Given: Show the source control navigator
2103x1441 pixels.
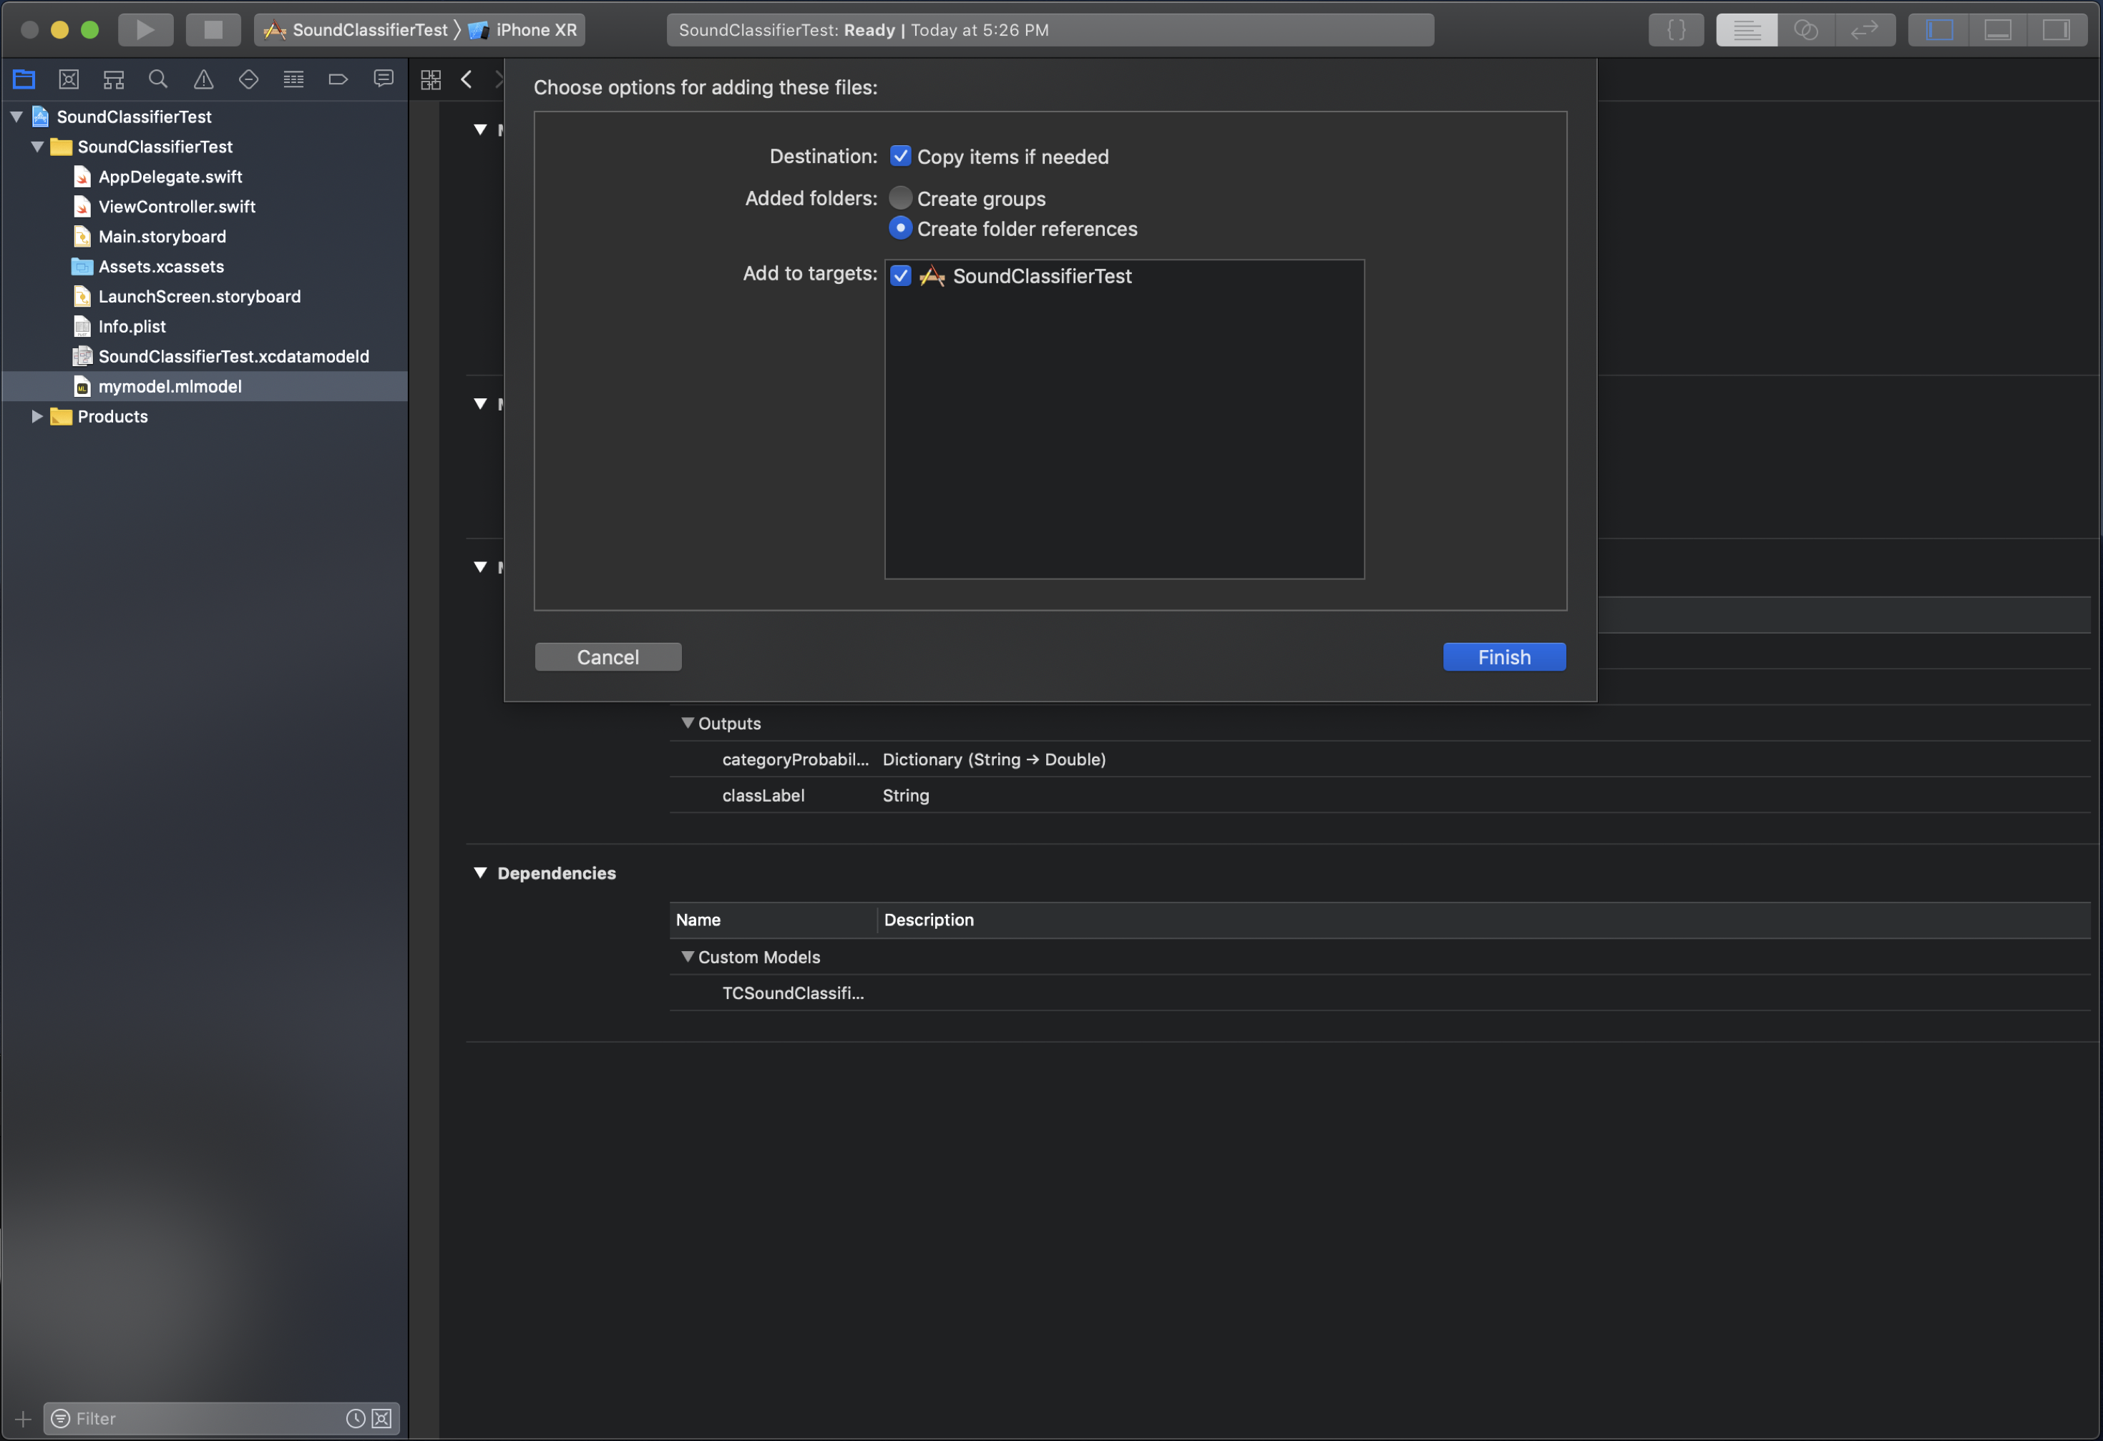Looking at the screenshot, I should point(69,79).
